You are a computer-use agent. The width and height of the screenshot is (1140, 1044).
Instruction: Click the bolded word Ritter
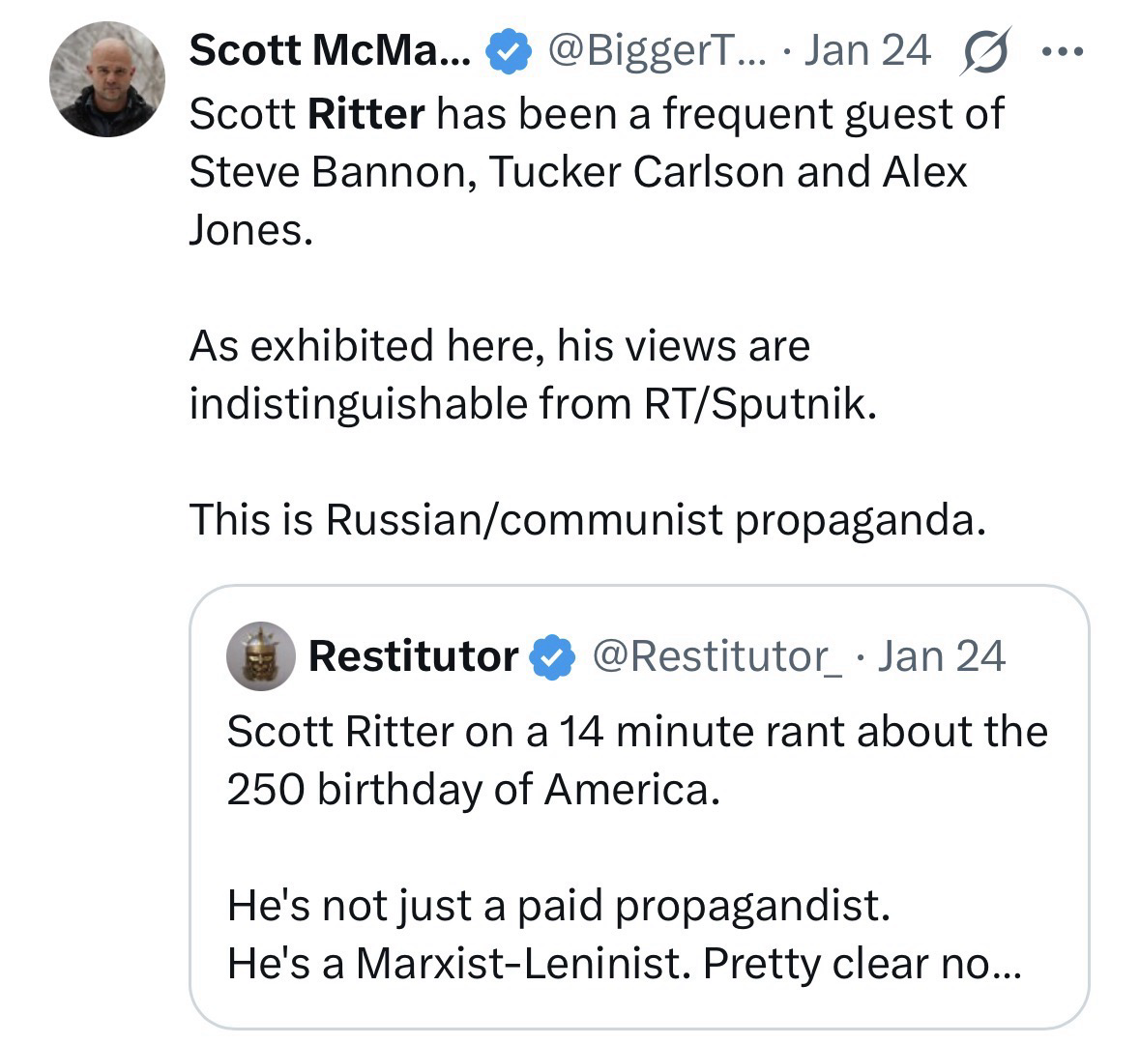pos(365,114)
